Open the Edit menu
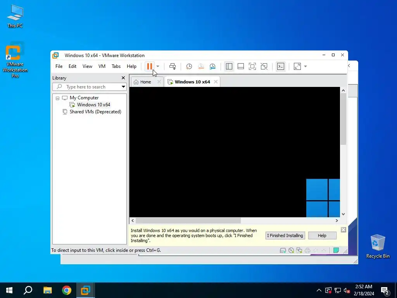397x298 pixels. pyautogui.click(x=72, y=66)
